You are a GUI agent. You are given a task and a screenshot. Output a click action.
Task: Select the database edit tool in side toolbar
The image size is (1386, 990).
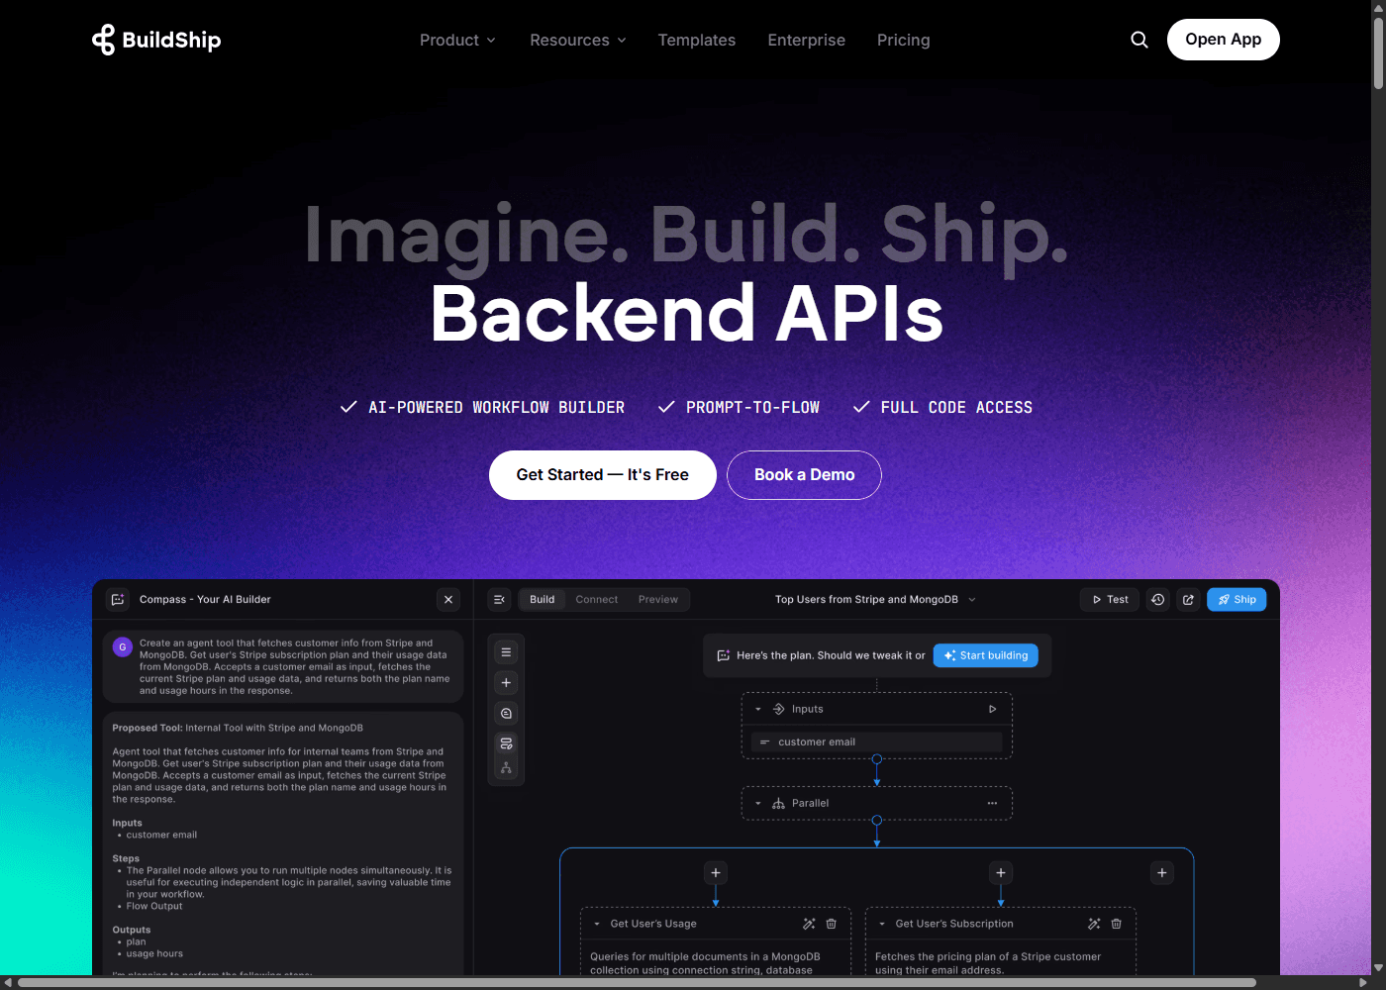[506, 743]
